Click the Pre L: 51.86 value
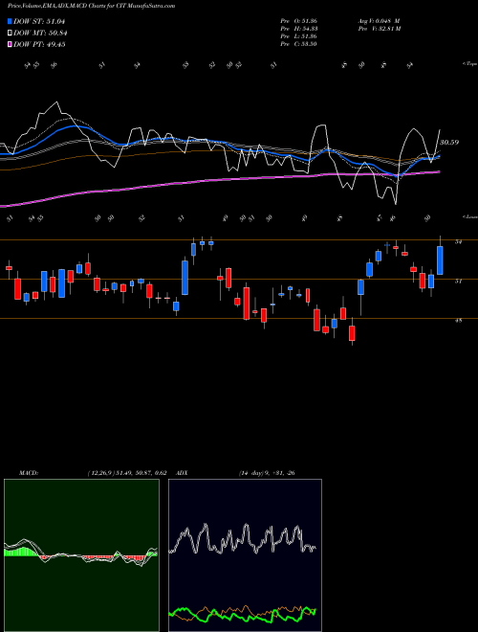The image size is (478, 632). click(x=299, y=36)
